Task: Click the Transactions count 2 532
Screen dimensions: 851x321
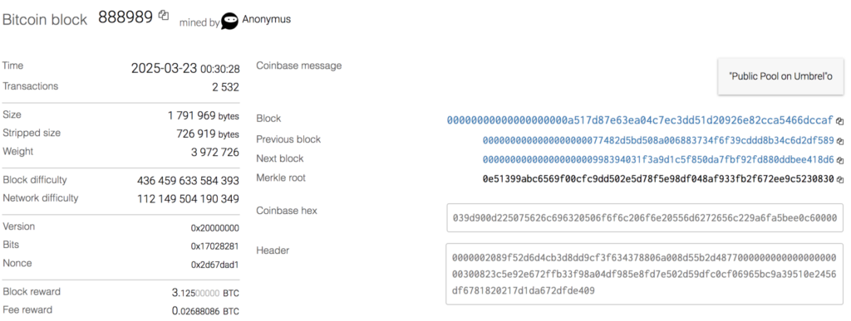Action: pyautogui.click(x=225, y=87)
